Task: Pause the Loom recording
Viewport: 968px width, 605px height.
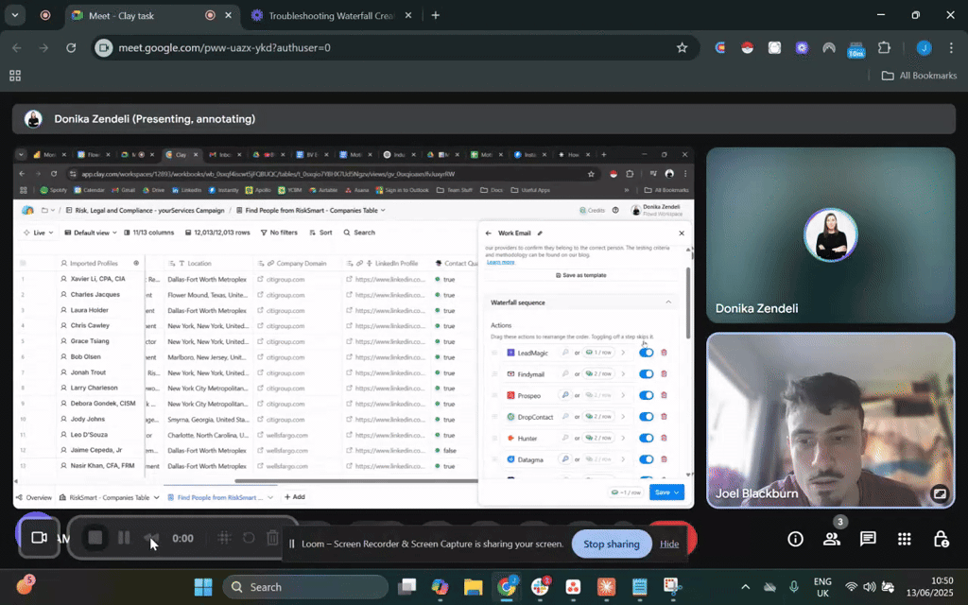Action: [124, 538]
